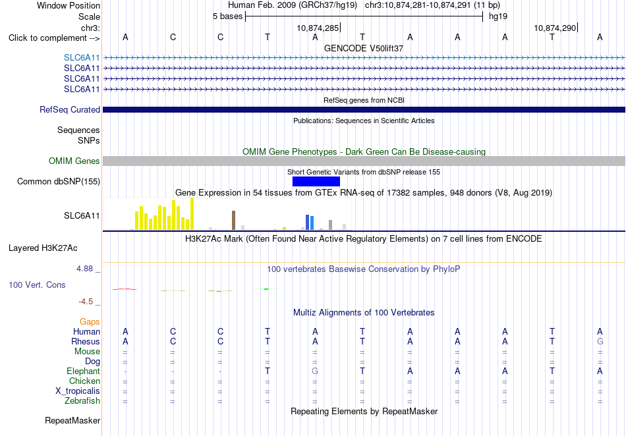Click the Gaps label in Multiz alignments
Image resolution: width=626 pixels, height=436 pixels.
(90, 321)
